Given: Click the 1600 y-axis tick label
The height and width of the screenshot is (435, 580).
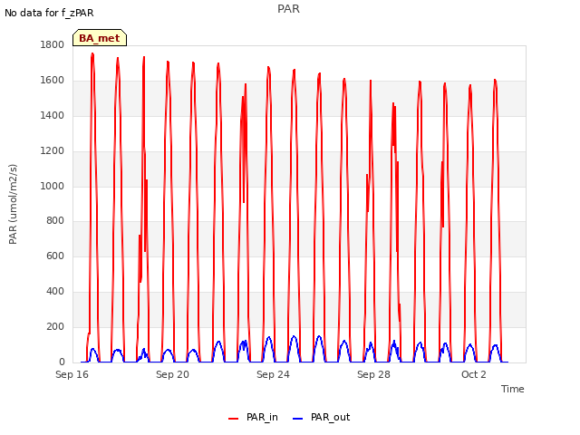Looking at the screenshot, I should click(x=53, y=81).
